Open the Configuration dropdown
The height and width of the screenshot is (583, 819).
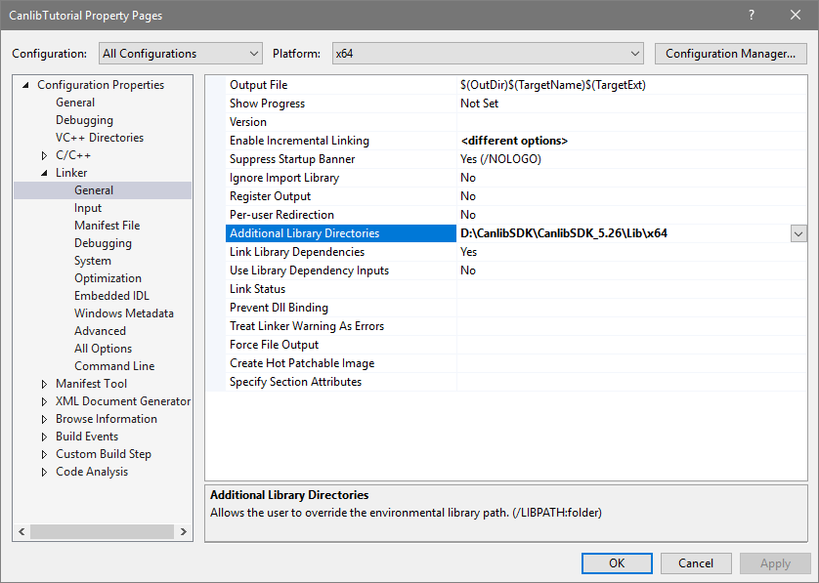[x=180, y=54]
